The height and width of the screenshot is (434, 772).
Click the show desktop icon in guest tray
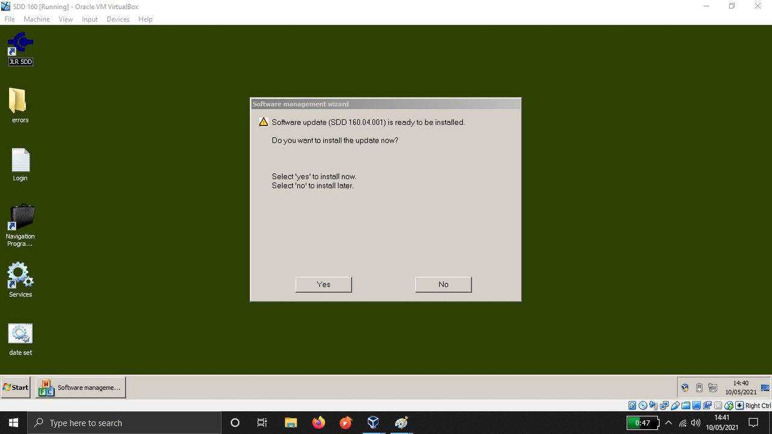765,388
